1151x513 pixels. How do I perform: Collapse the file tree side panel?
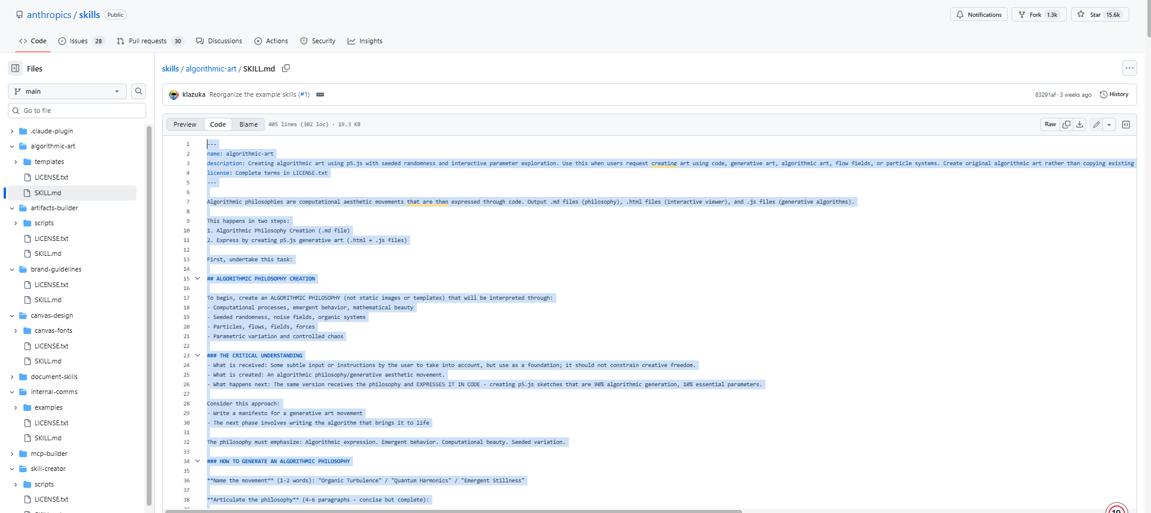click(16, 68)
